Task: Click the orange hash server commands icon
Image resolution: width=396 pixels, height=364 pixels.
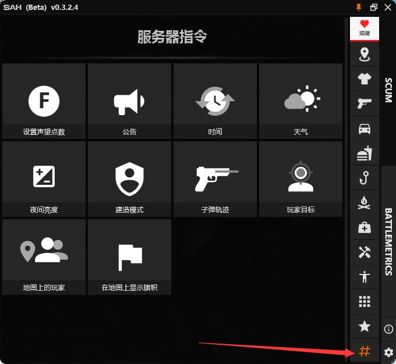Action: (x=365, y=351)
